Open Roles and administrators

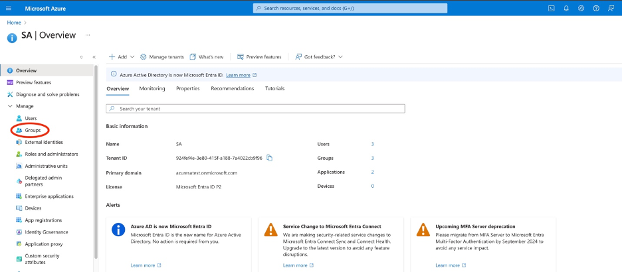tap(51, 154)
